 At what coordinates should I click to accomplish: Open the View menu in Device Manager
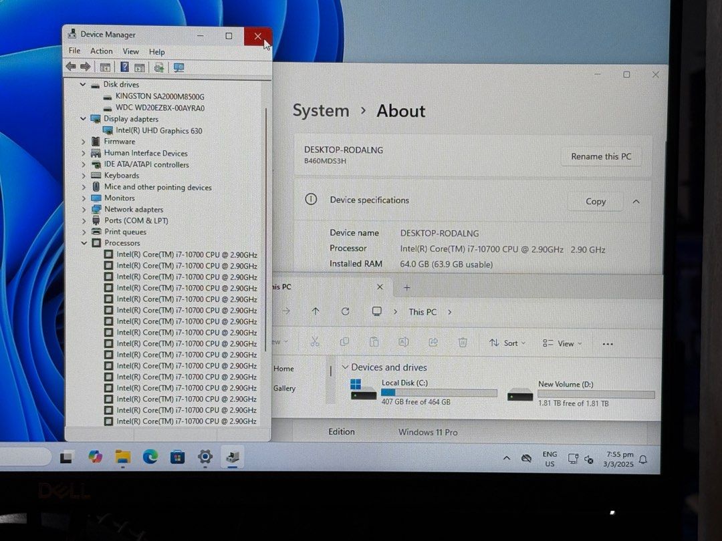130,51
